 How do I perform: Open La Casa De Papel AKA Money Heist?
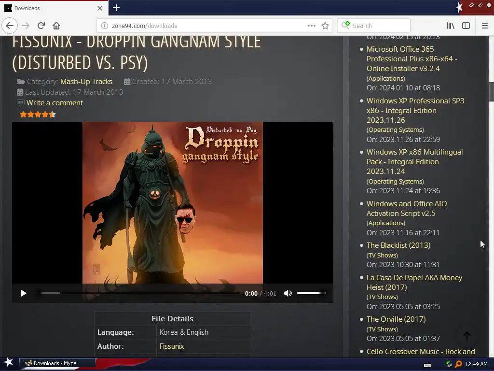click(414, 282)
